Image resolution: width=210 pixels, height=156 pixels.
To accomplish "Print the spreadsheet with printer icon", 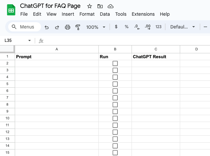I will 68,27.
